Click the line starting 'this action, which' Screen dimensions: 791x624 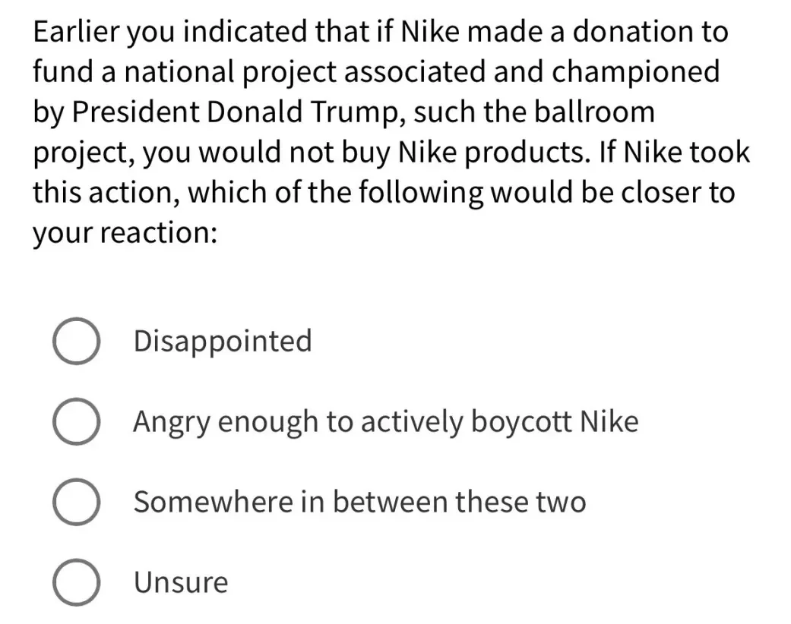pos(384,193)
